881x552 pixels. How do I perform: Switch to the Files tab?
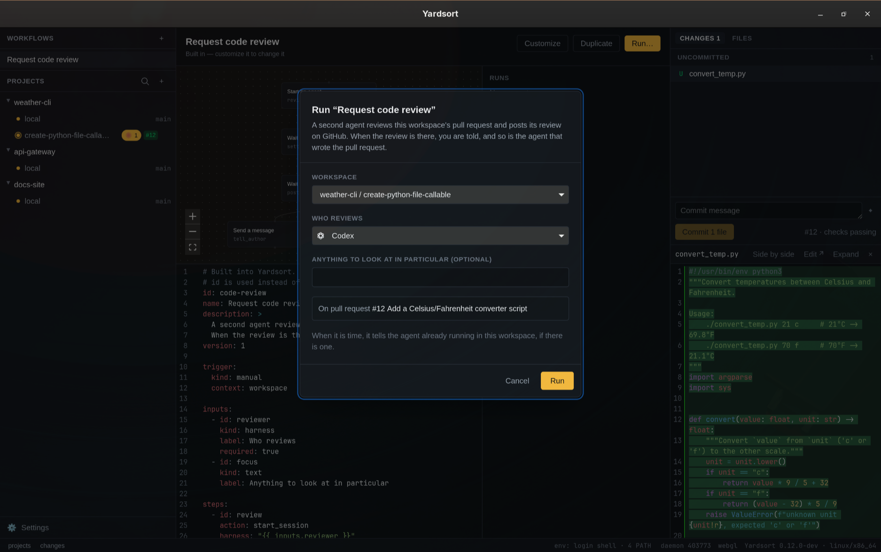(742, 39)
